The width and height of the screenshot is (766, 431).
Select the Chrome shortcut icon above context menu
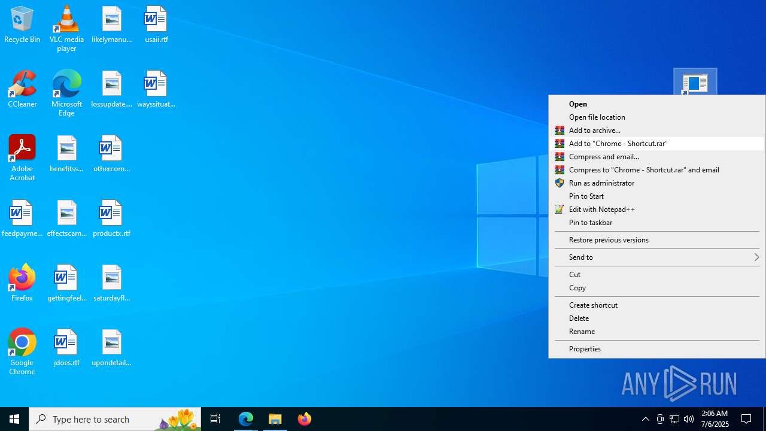tap(695, 82)
